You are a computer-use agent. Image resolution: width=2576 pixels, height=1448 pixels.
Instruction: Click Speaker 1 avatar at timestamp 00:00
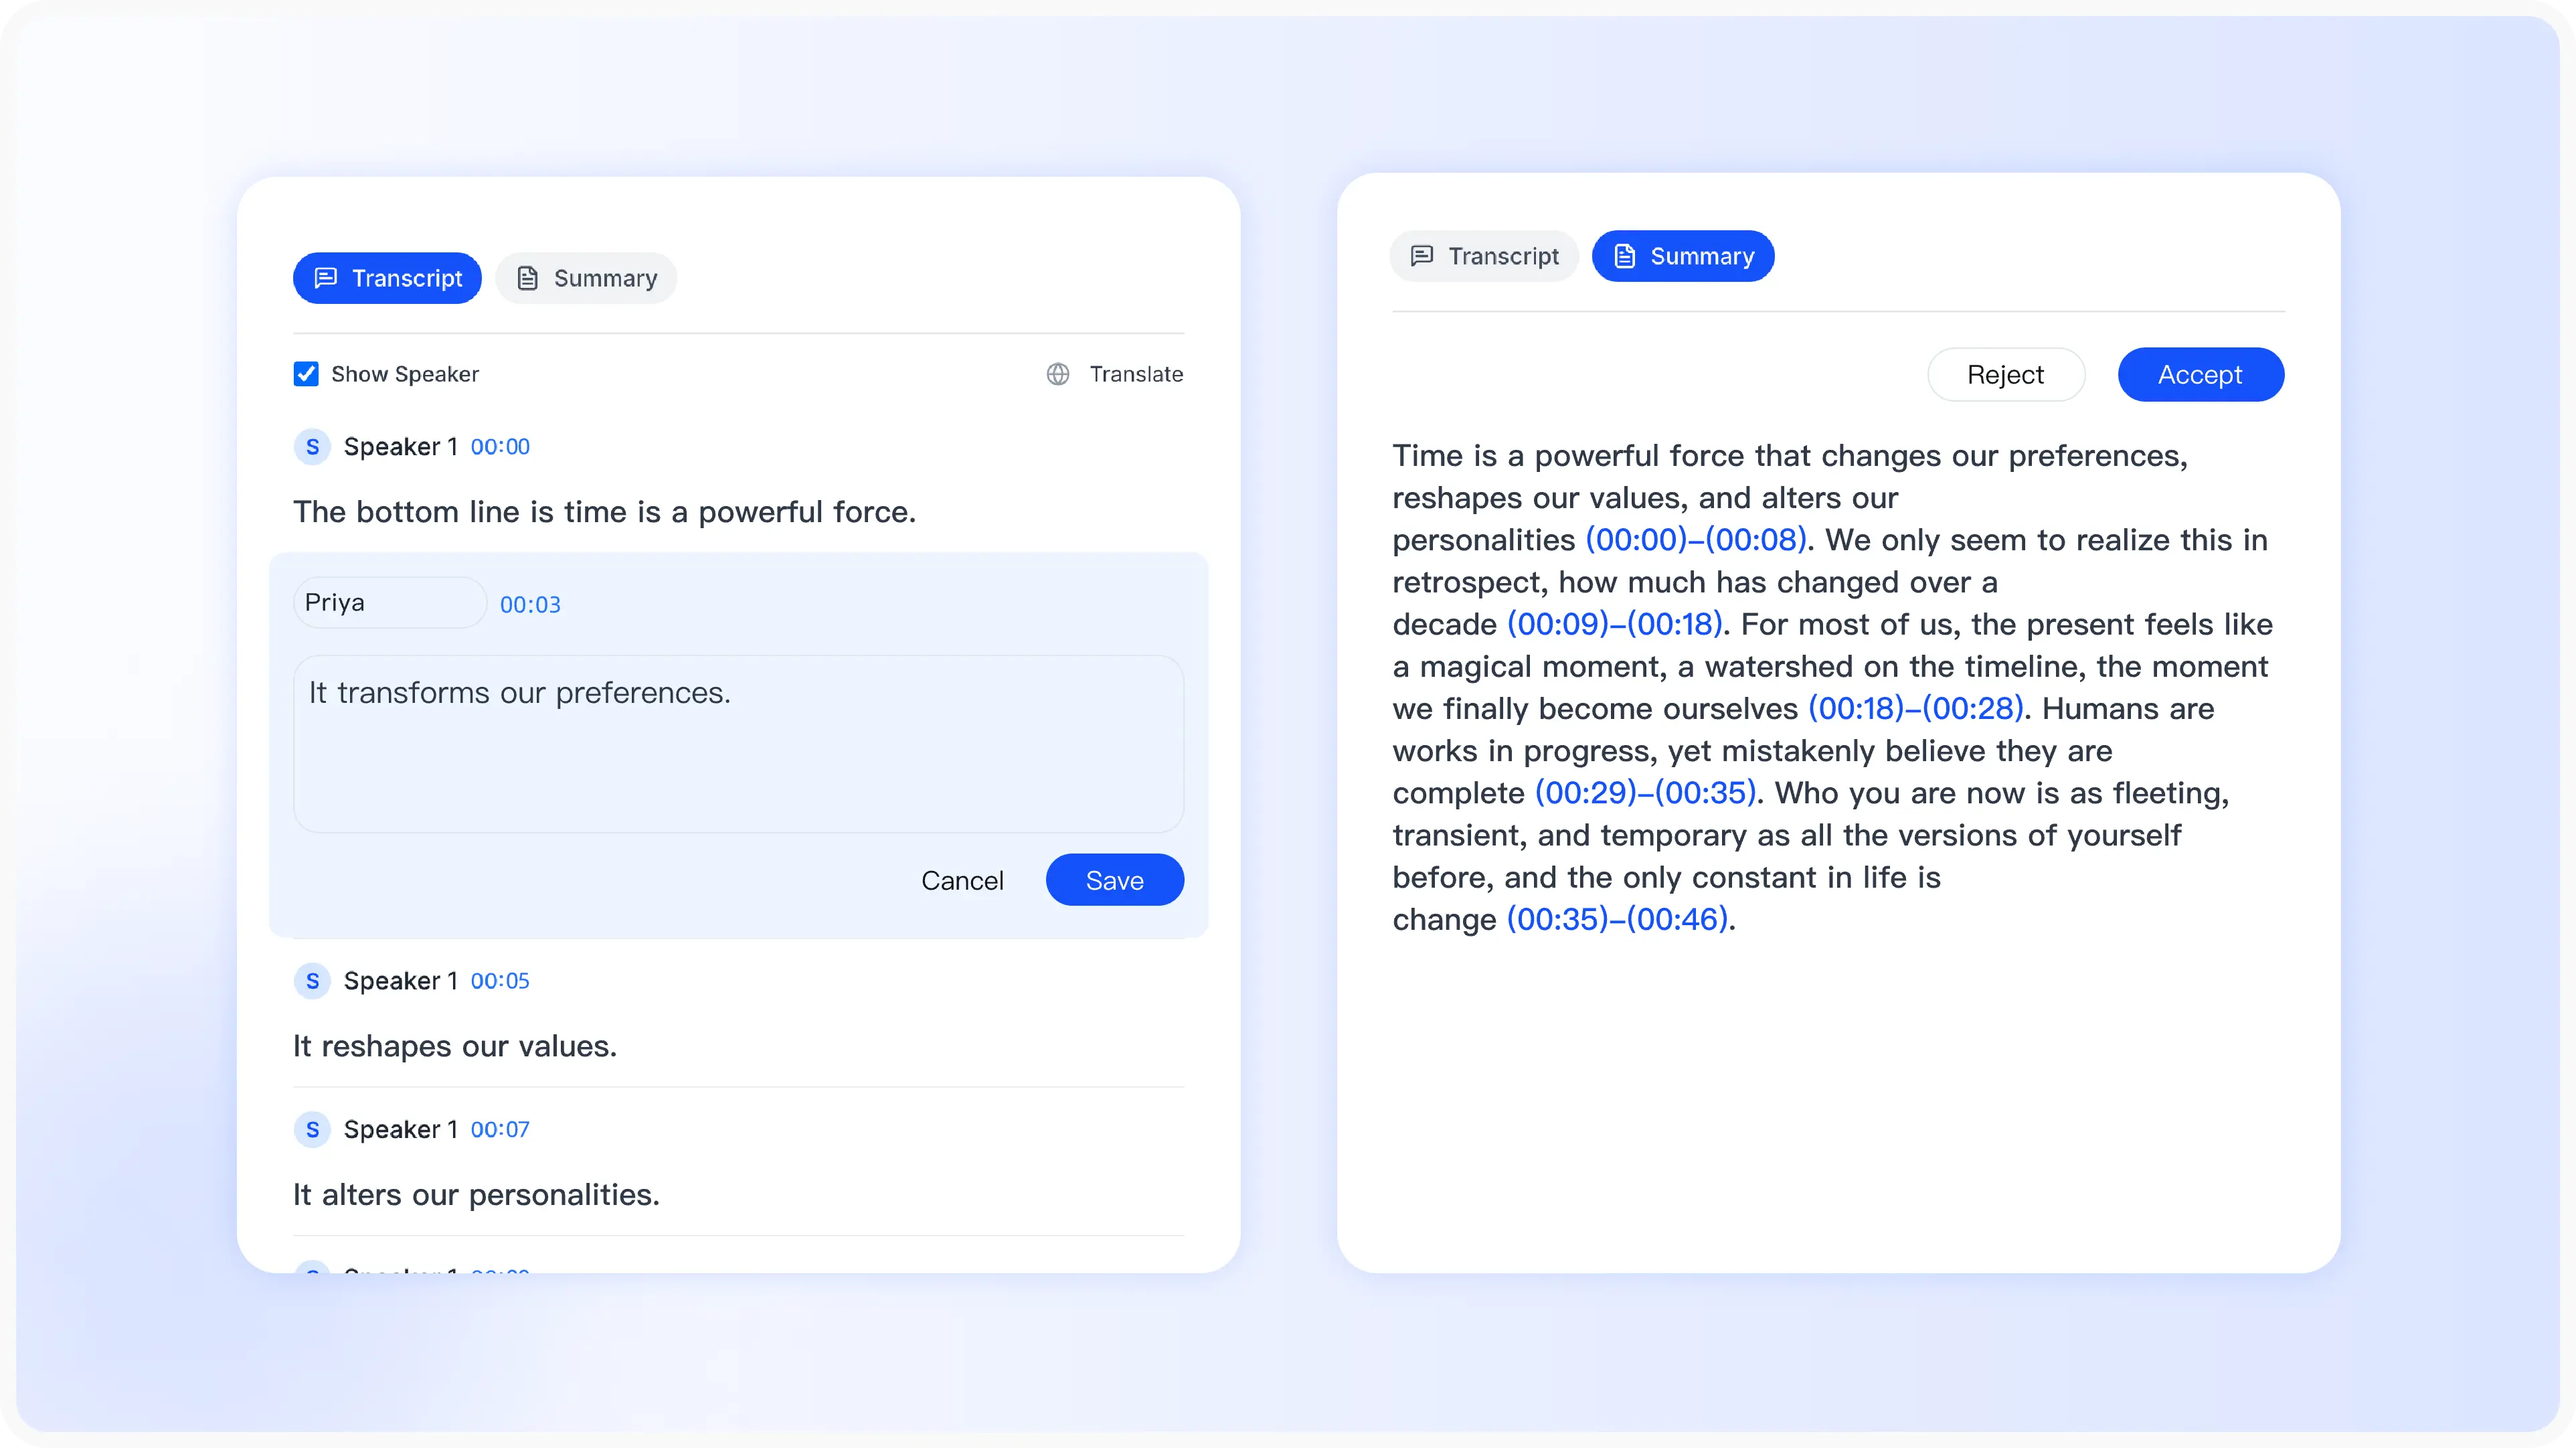point(313,446)
